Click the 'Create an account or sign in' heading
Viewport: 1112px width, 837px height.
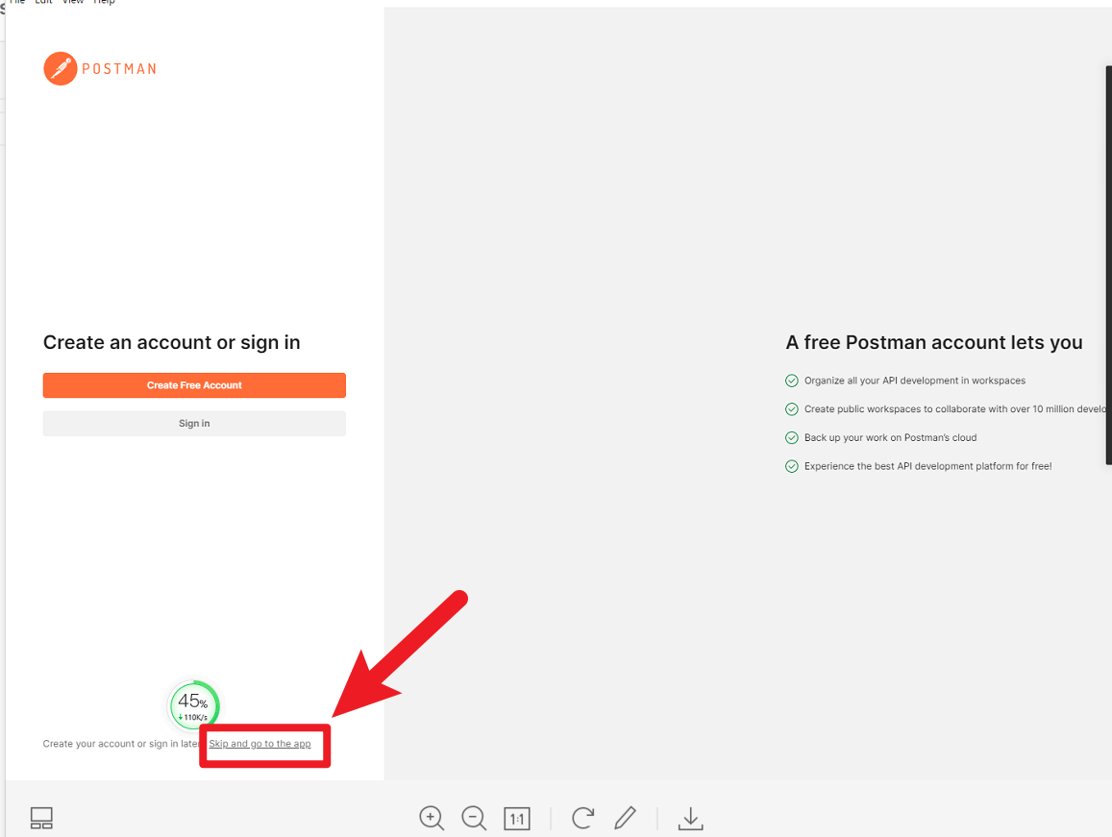point(172,343)
